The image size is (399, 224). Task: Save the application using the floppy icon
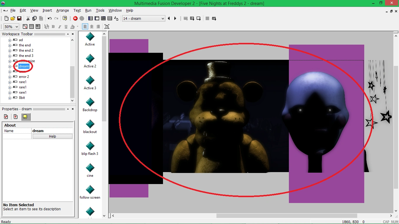(19, 18)
